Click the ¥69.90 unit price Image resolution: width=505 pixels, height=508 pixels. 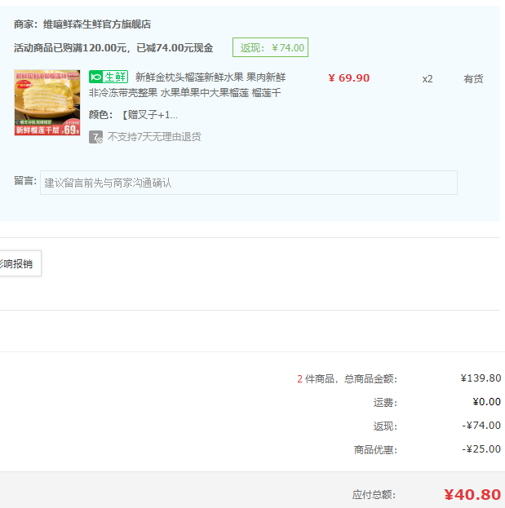click(348, 78)
